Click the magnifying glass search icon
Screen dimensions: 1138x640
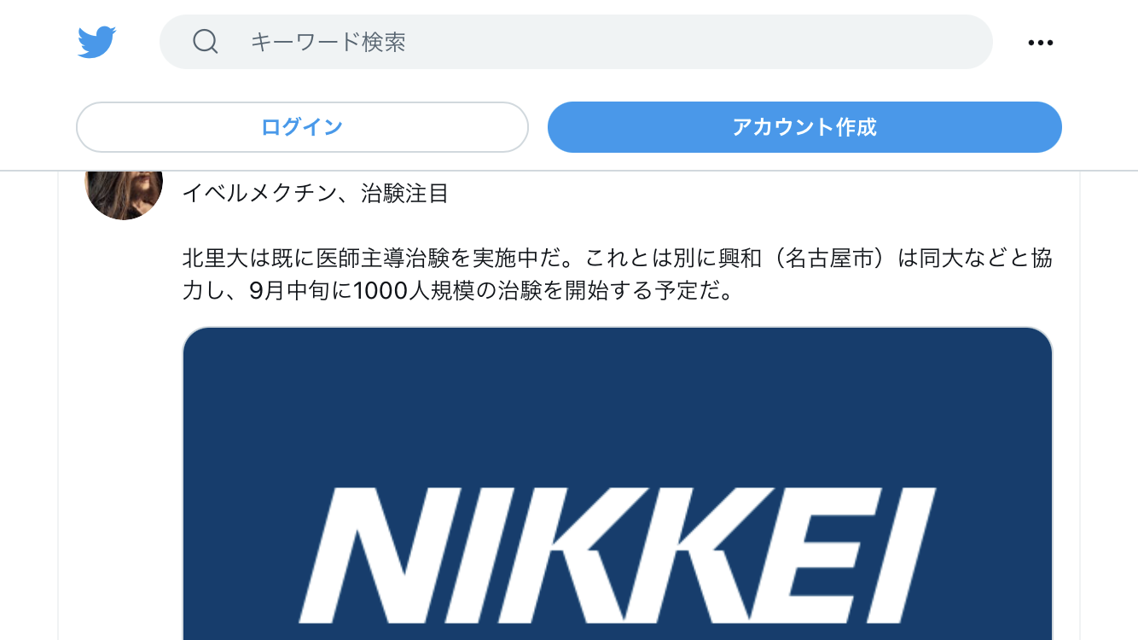coord(206,41)
